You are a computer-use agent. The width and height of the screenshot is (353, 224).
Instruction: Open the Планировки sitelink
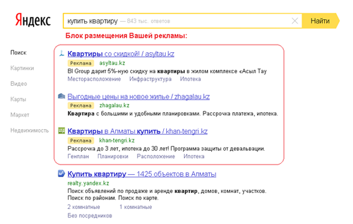click(x=113, y=156)
